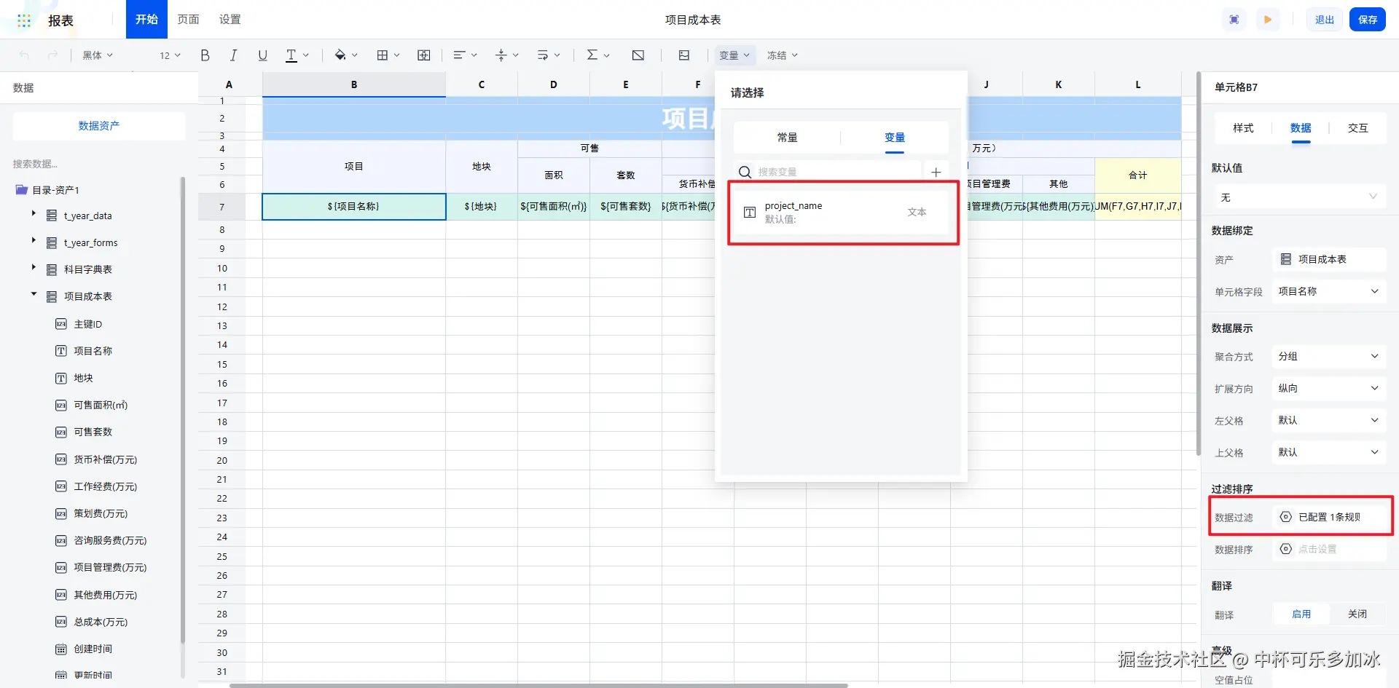Click the magnifier search icon in variable panel
The image size is (1399, 688).
(745, 172)
